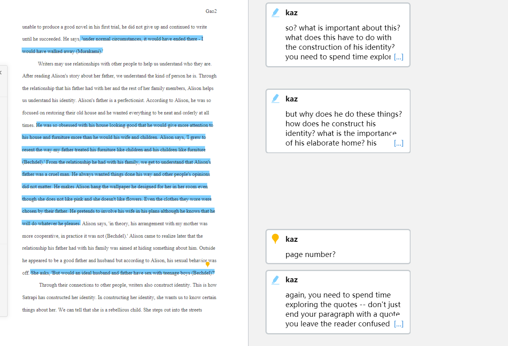Viewport: 508px width, 346px height.
Task: Click highlighted quote 'She asks, But would an ideal husband'
Action: point(122,273)
